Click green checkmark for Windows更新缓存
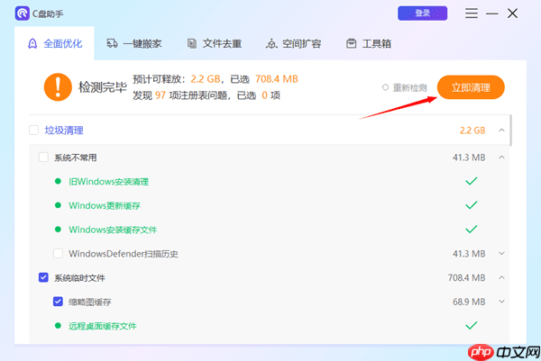 (472, 205)
